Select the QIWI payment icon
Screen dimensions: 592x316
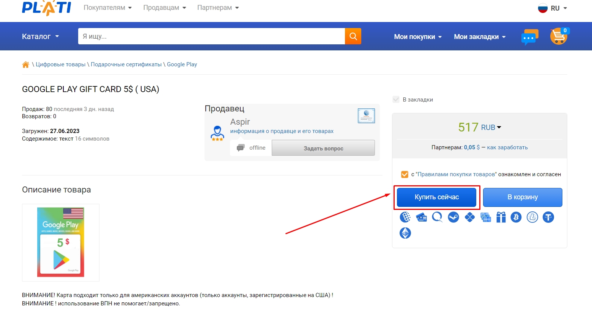coord(437,217)
